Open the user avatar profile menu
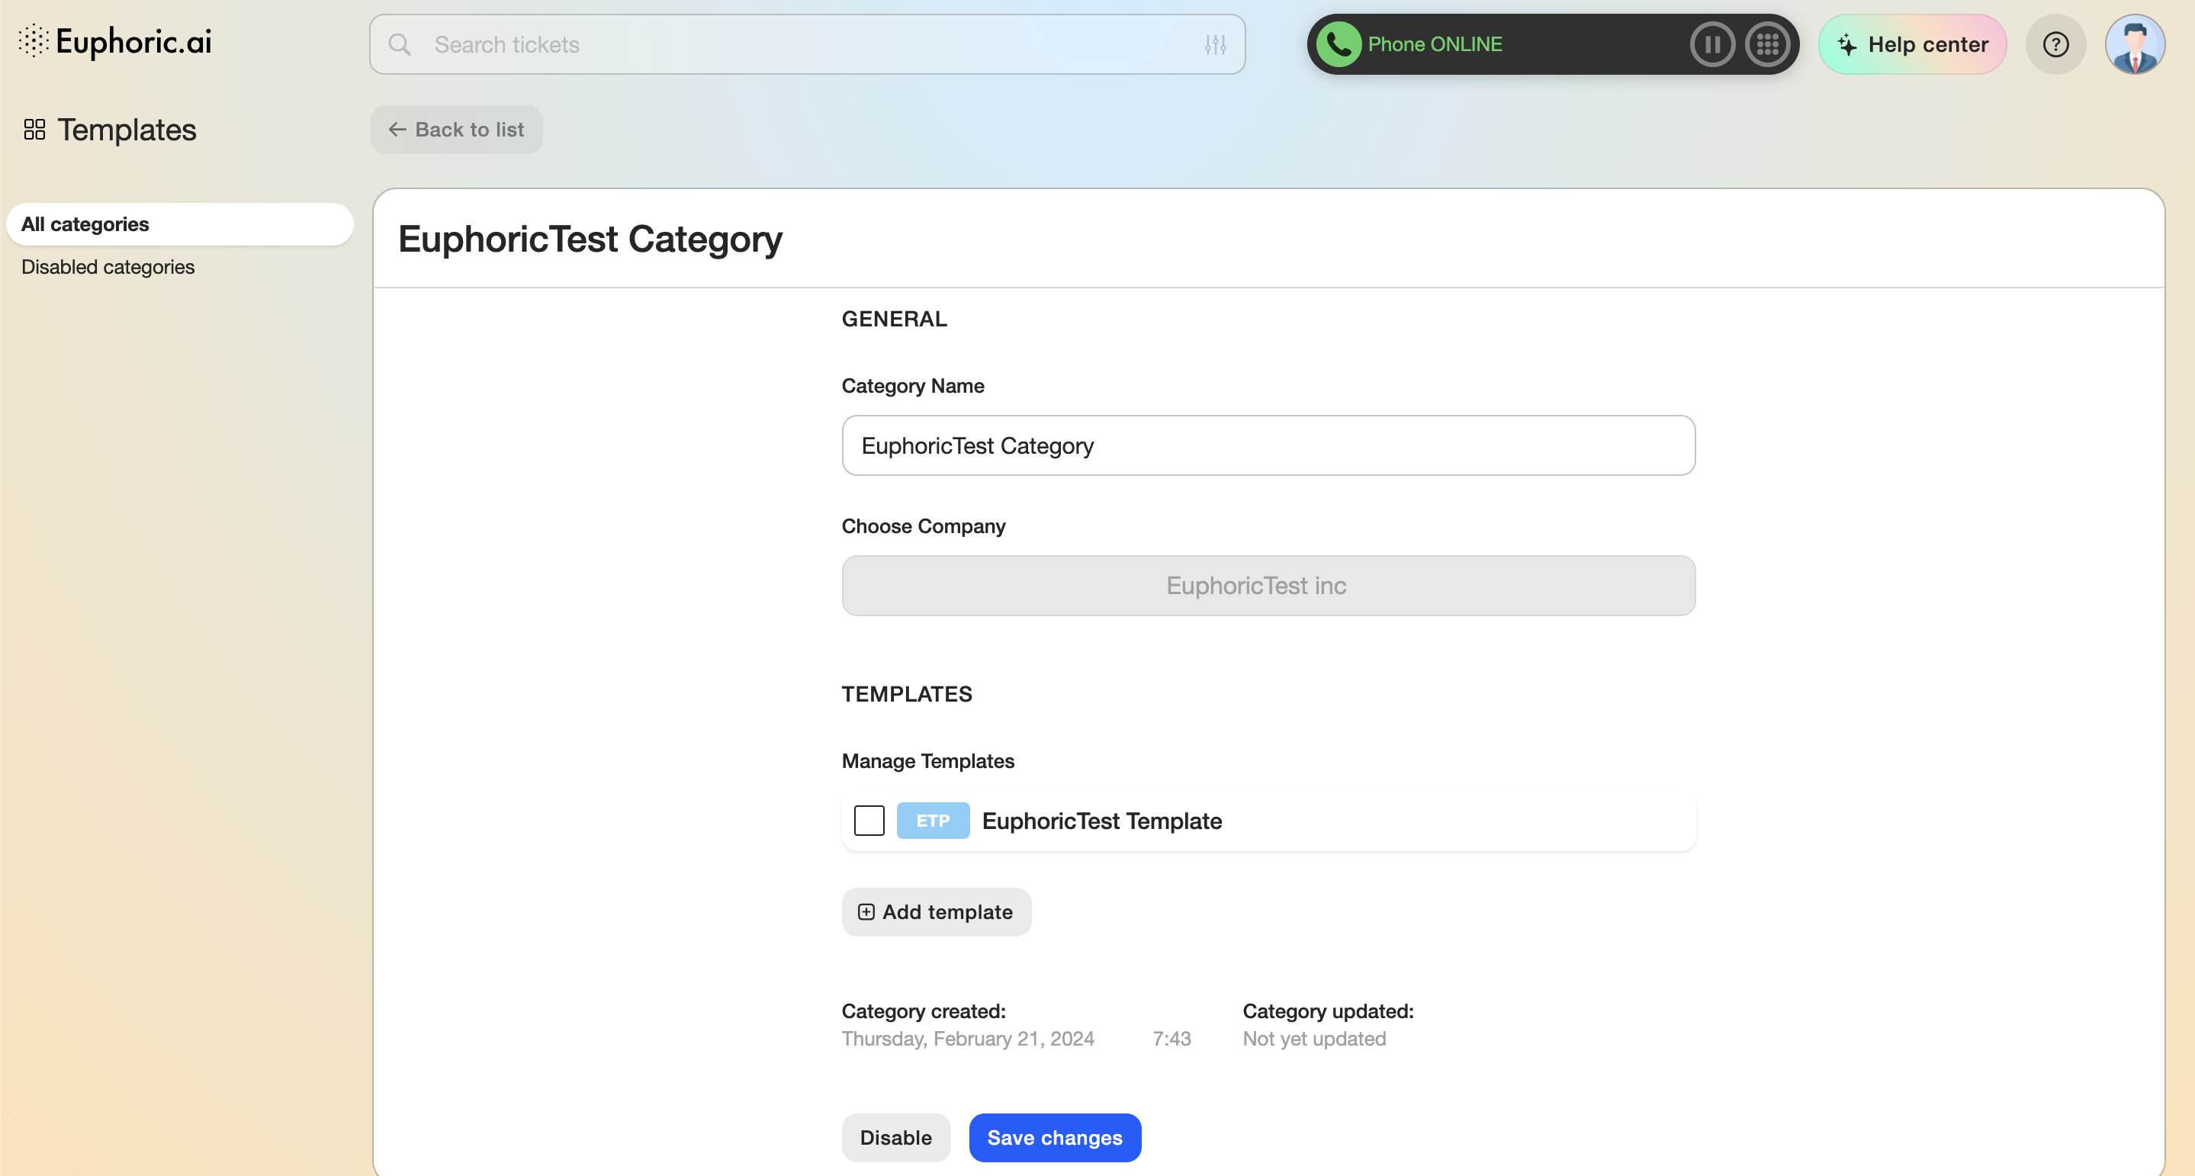 click(2135, 44)
